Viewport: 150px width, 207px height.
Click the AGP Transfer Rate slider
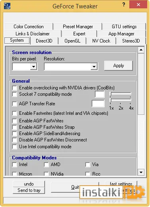(121, 100)
